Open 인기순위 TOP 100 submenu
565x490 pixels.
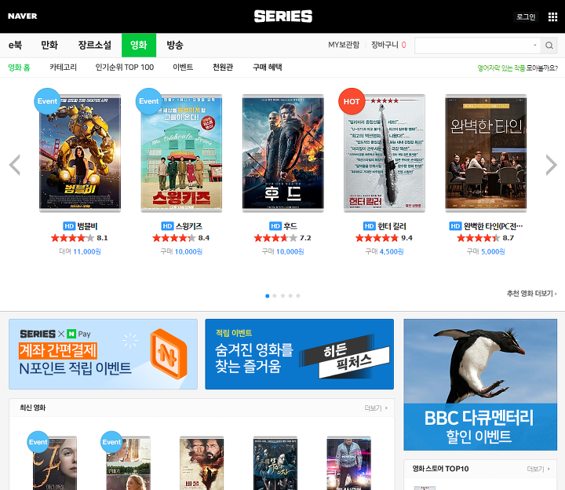pos(124,68)
